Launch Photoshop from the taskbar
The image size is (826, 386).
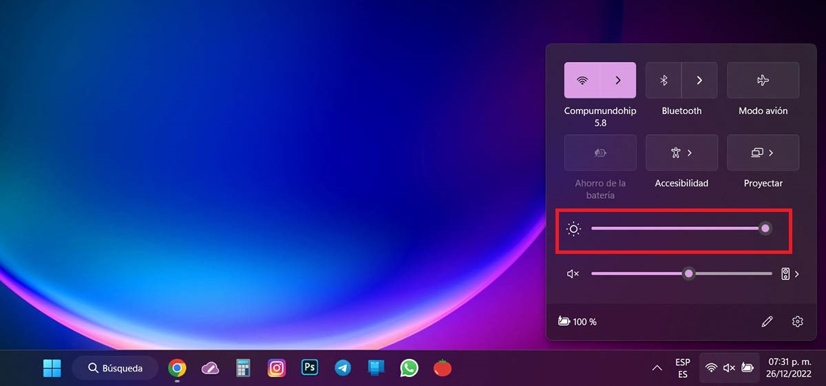point(310,368)
